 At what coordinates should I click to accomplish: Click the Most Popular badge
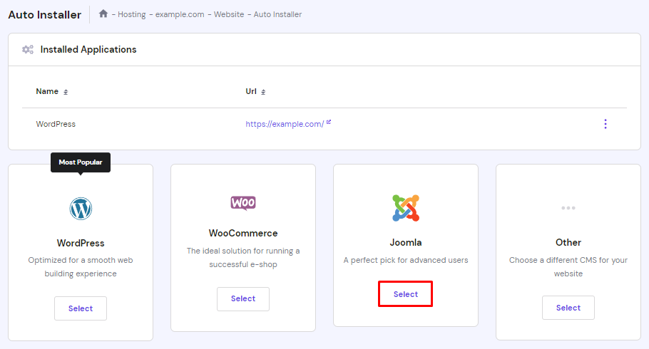point(81,162)
